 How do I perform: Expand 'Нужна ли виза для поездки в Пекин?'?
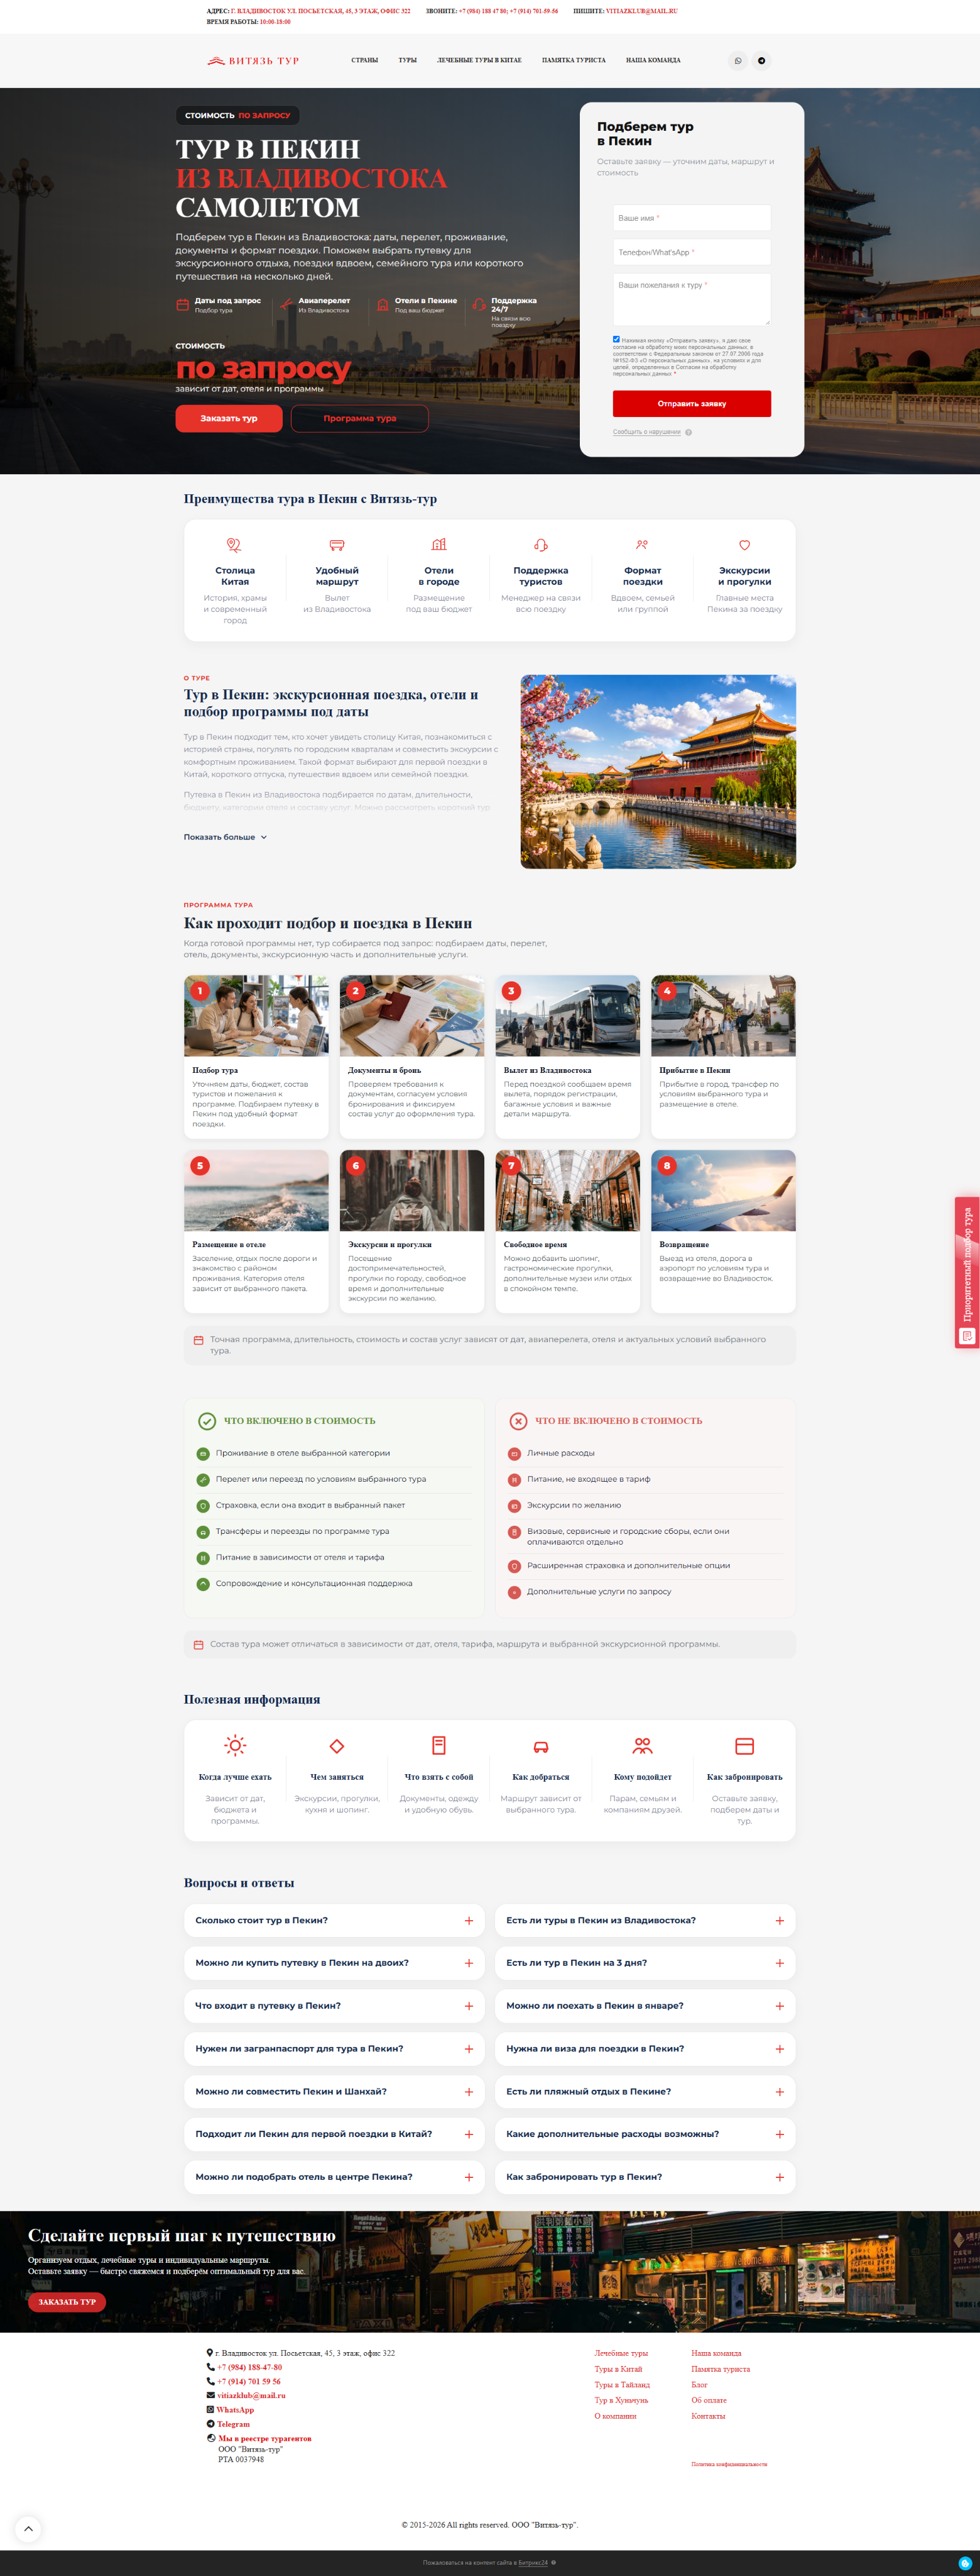click(645, 2049)
